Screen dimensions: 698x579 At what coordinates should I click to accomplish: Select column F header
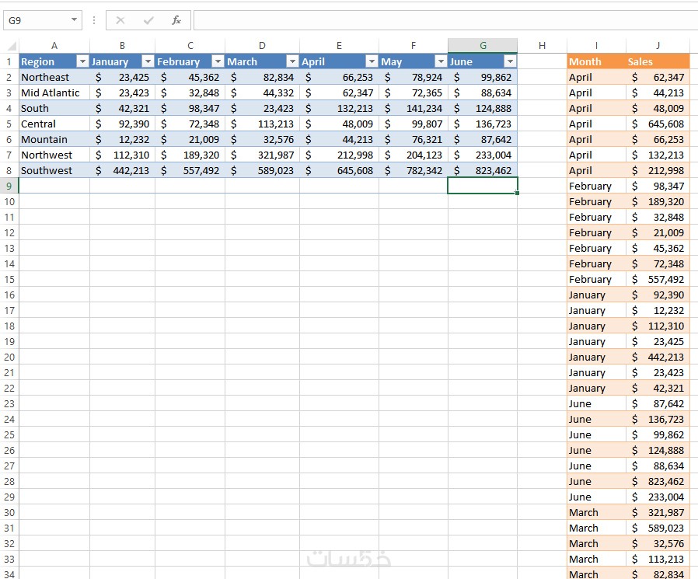414,45
